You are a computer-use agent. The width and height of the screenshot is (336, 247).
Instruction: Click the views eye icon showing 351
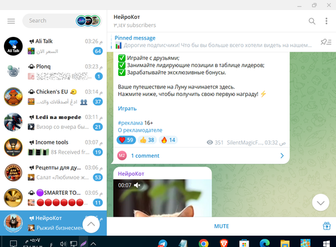point(210,142)
